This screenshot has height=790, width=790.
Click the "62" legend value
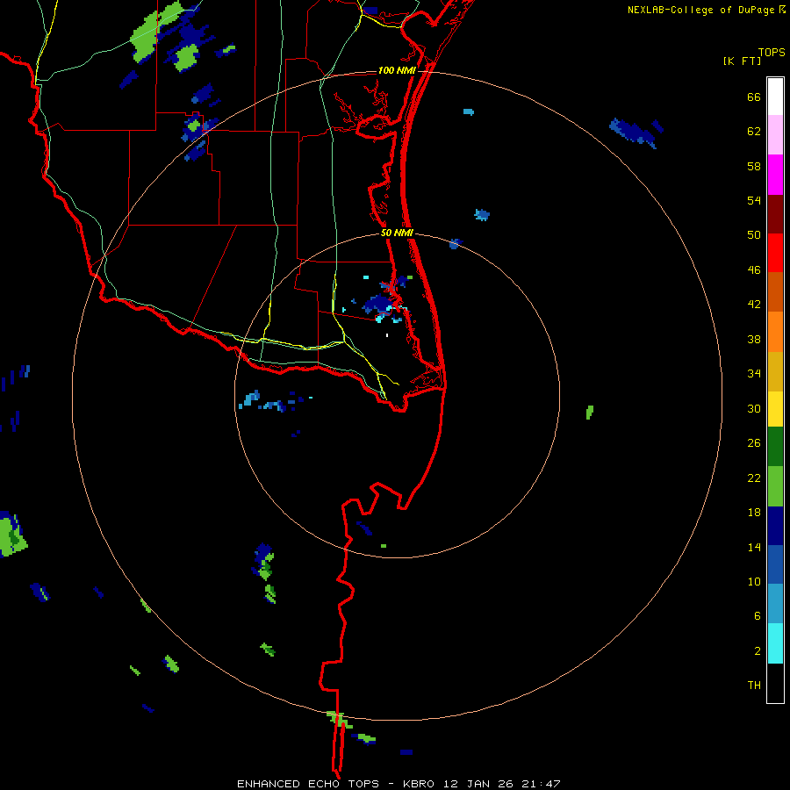pos(754,132)
